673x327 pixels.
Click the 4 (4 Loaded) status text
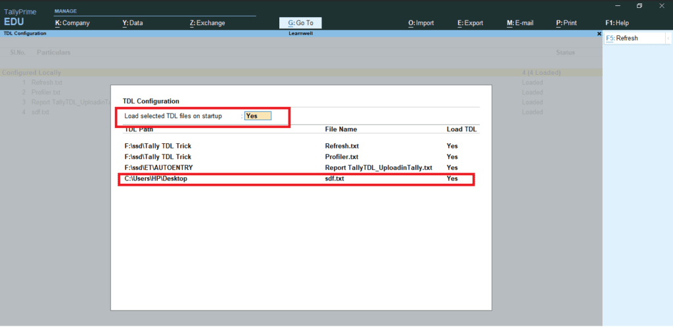pyautogui.click(x=542, y=73)
